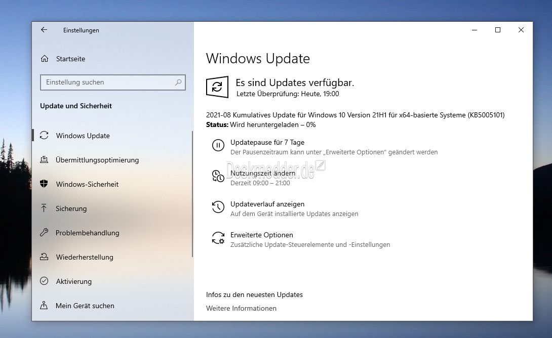Click Status Wird heruntergeladen 0% text
The image size is (552, 338).
[x=261, y=124]
